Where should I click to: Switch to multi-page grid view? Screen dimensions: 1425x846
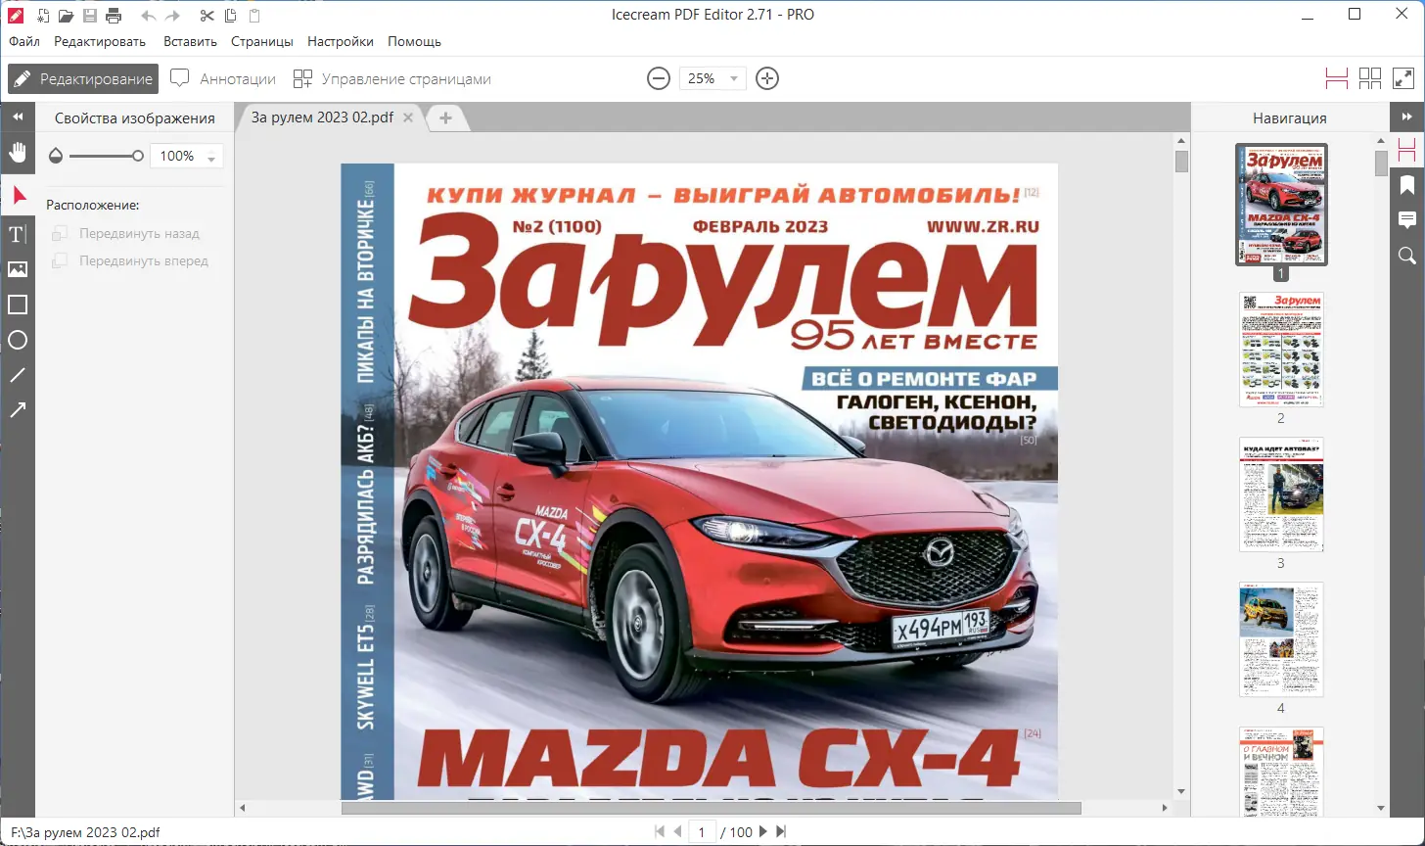(1370, 78)
